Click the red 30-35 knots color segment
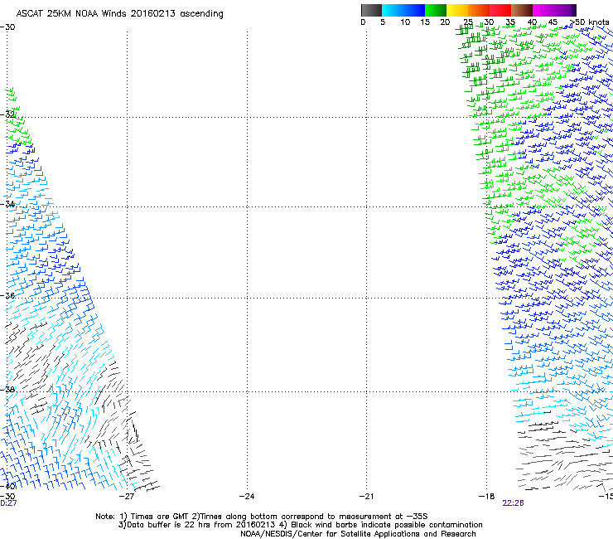 [500, 10]
